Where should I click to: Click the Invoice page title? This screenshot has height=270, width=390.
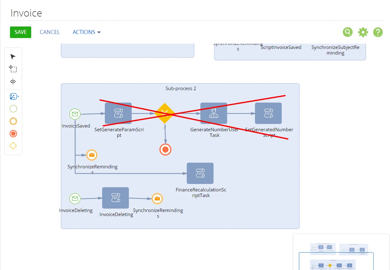tap(26, 13)
